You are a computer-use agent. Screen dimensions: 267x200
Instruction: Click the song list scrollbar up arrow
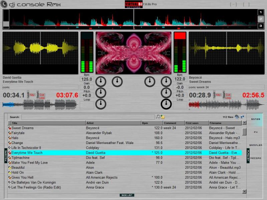tap(244, 123)
